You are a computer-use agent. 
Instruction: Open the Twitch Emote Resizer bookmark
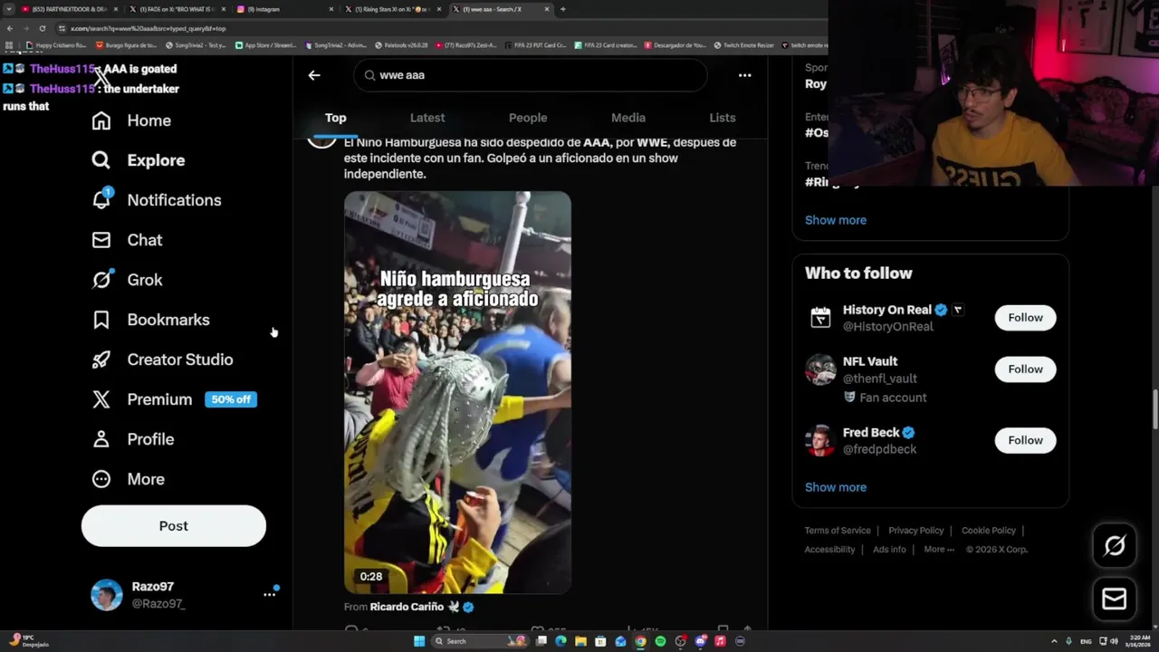[x=742, y=45]
